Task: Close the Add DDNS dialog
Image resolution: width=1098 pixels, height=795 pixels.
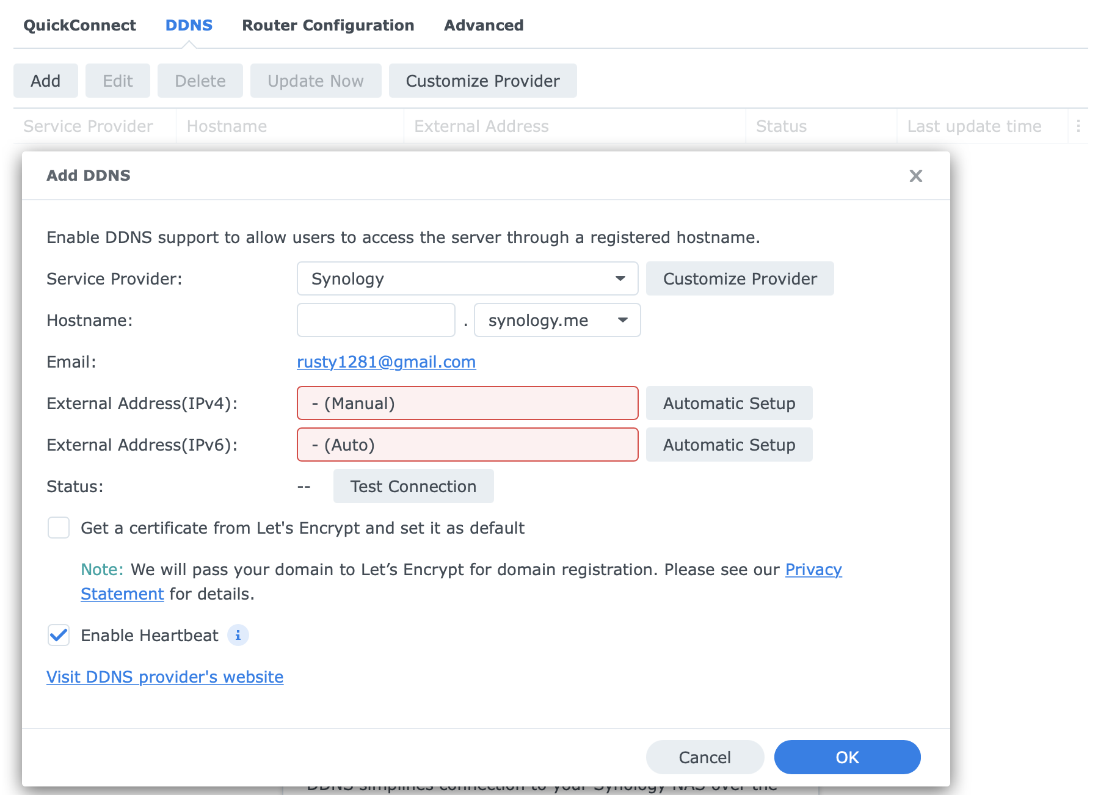Action: [916, 176]
